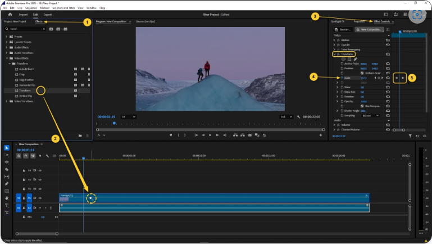This screenshot has height=244, width=432.
Task: Select the Pen tool in the tools panel
Action: pyautogui.click(x=7, y=184)
